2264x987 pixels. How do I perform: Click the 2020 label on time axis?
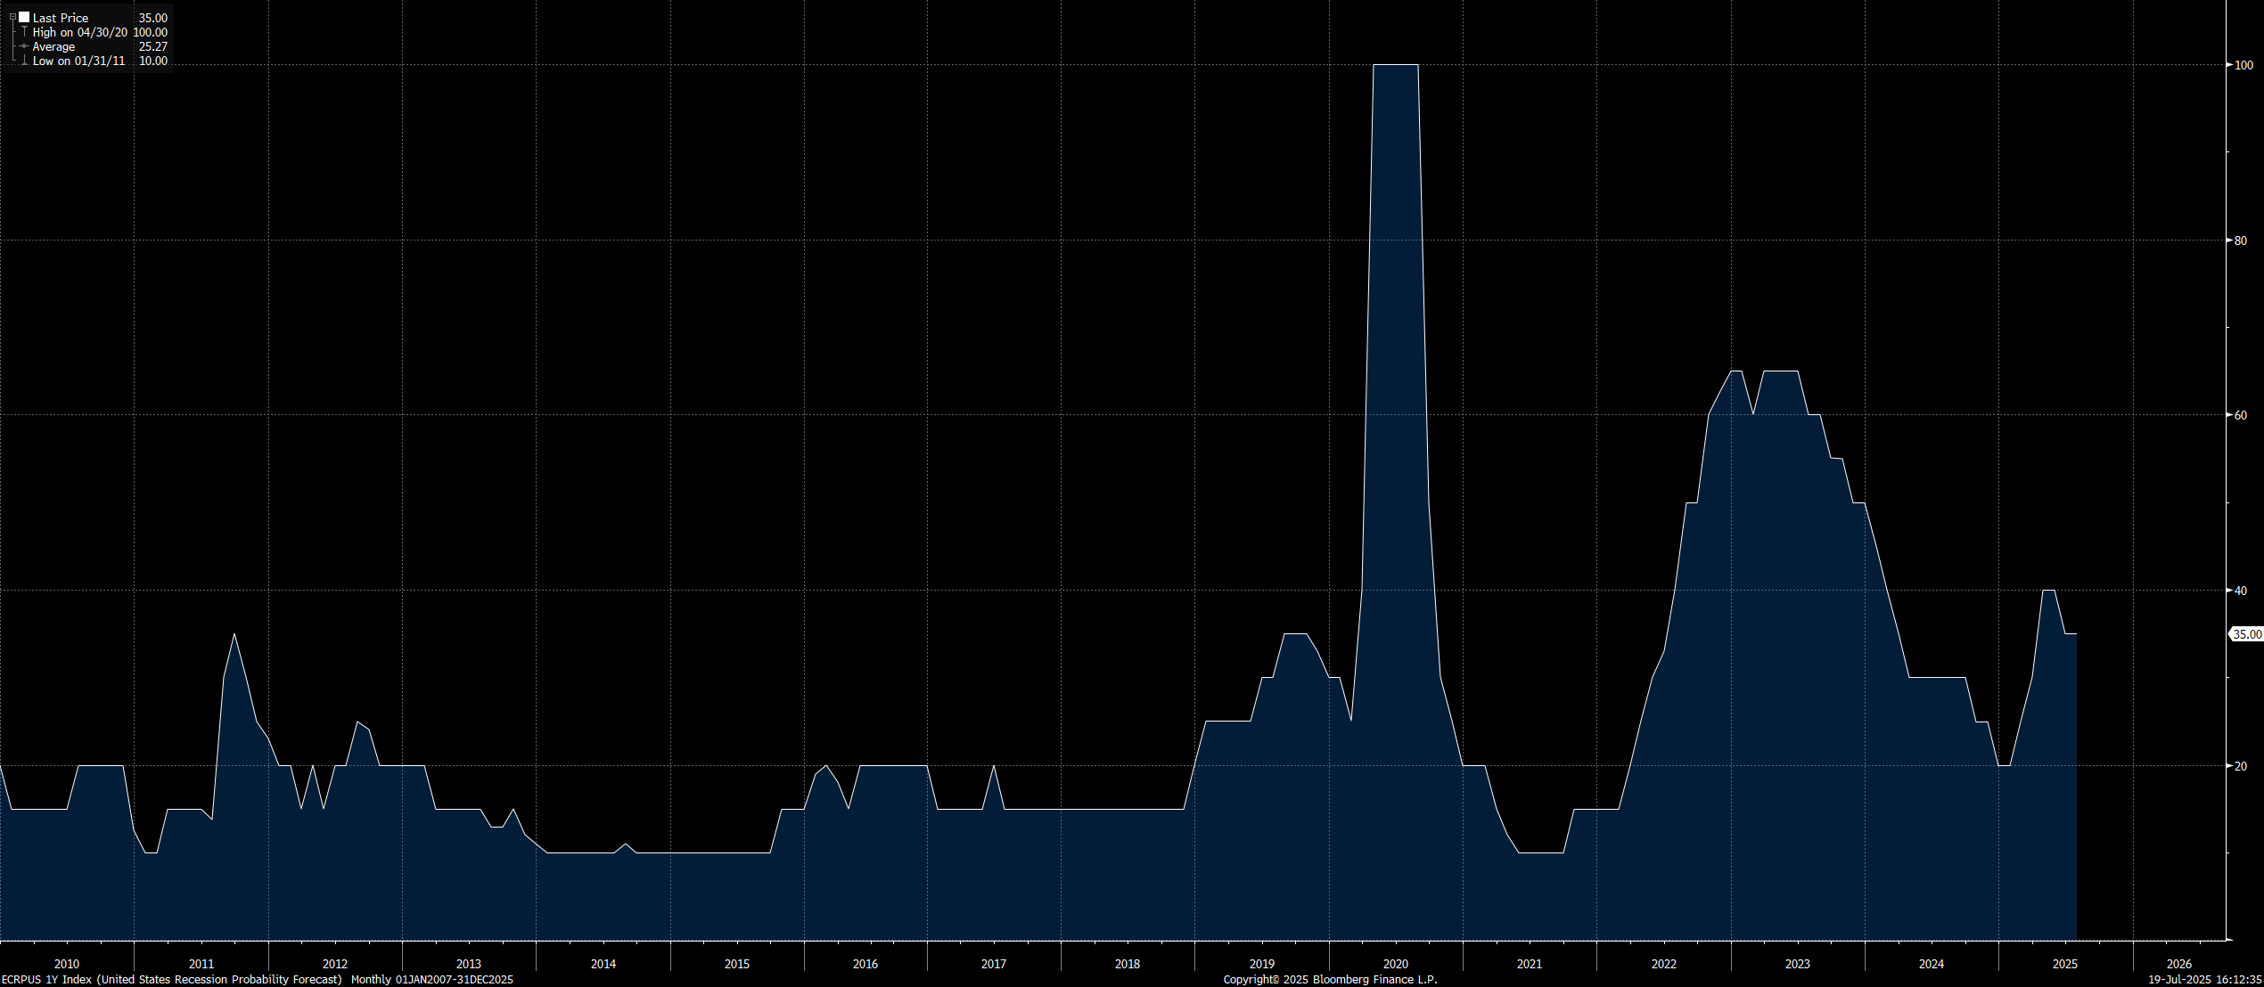click(1396, 964)
